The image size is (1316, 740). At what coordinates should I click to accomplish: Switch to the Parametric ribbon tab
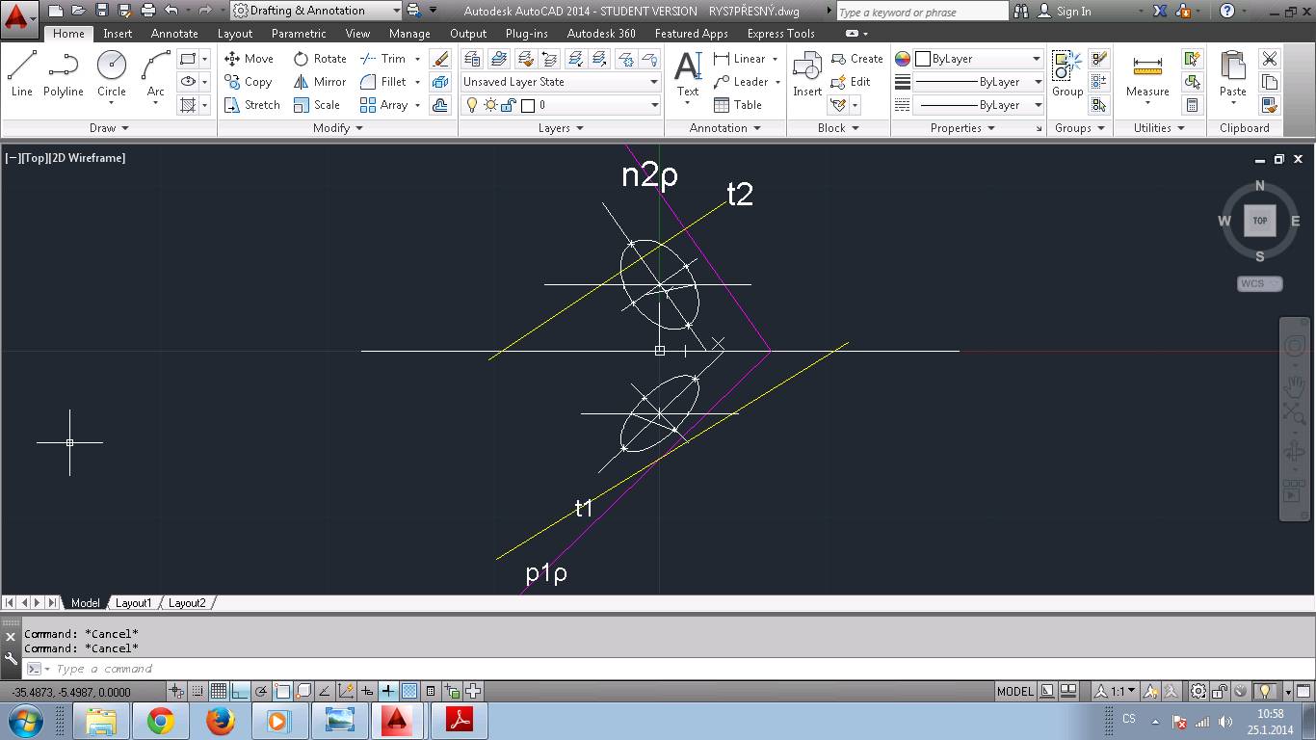click(x=299, y=33)
